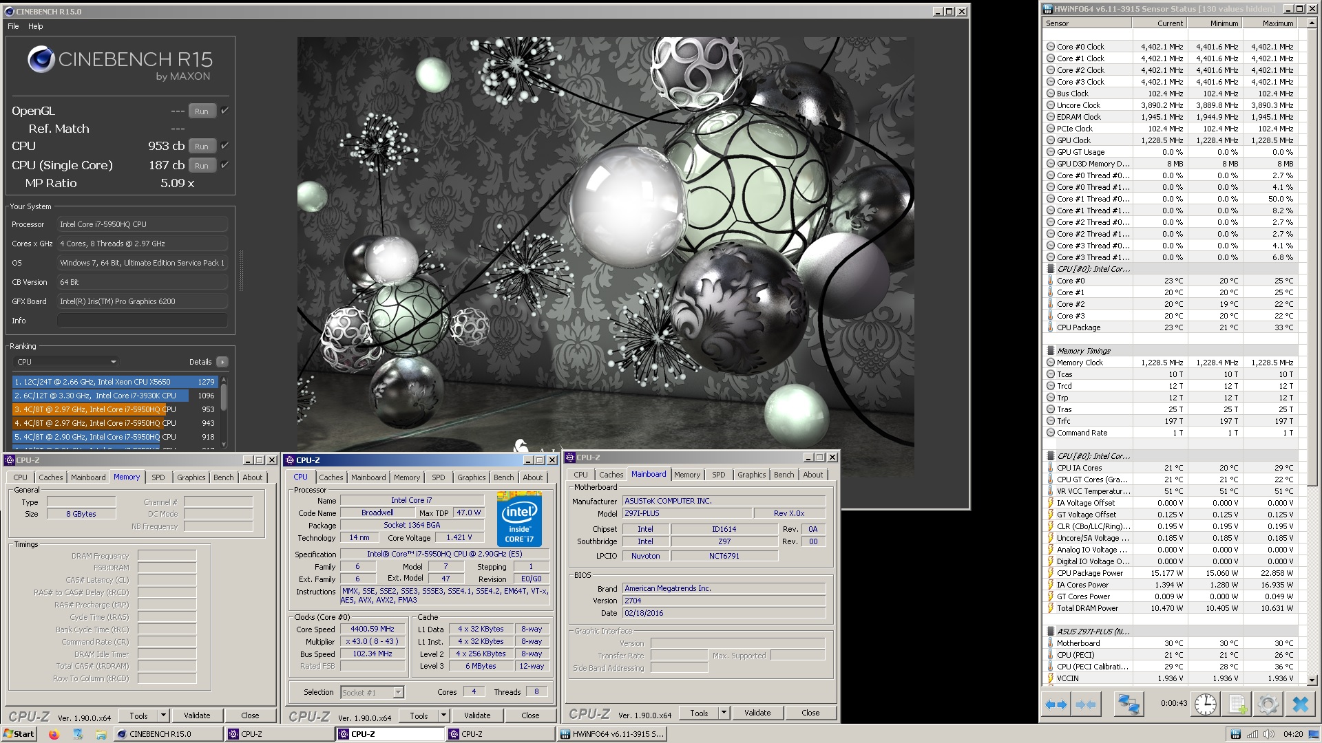Viewport: 1322px width, 743px height.
Task: Collapse ASUS Z97I-PLUS sensor group
Action: pyautogui.click(x=1051, y=632)
